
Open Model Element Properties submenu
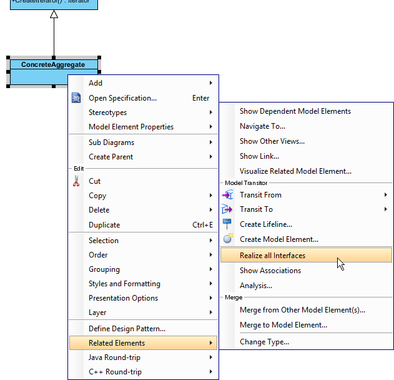143,127
